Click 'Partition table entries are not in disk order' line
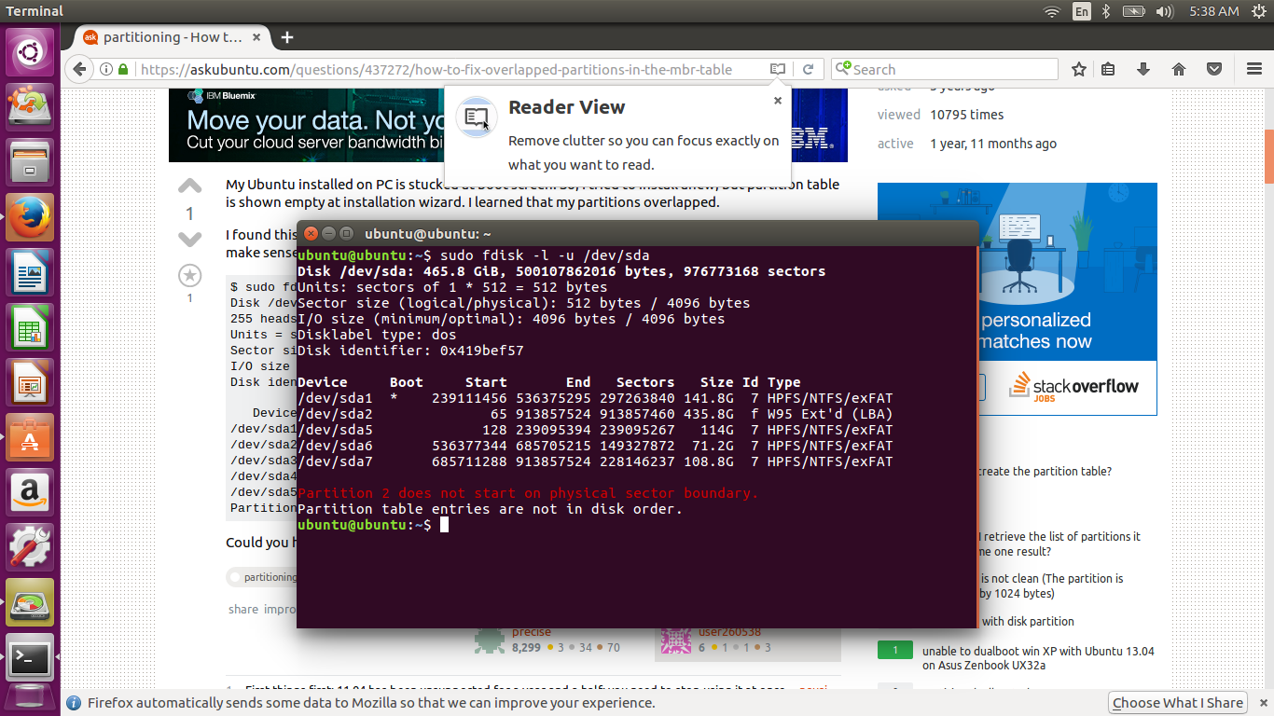 point(490,509)
